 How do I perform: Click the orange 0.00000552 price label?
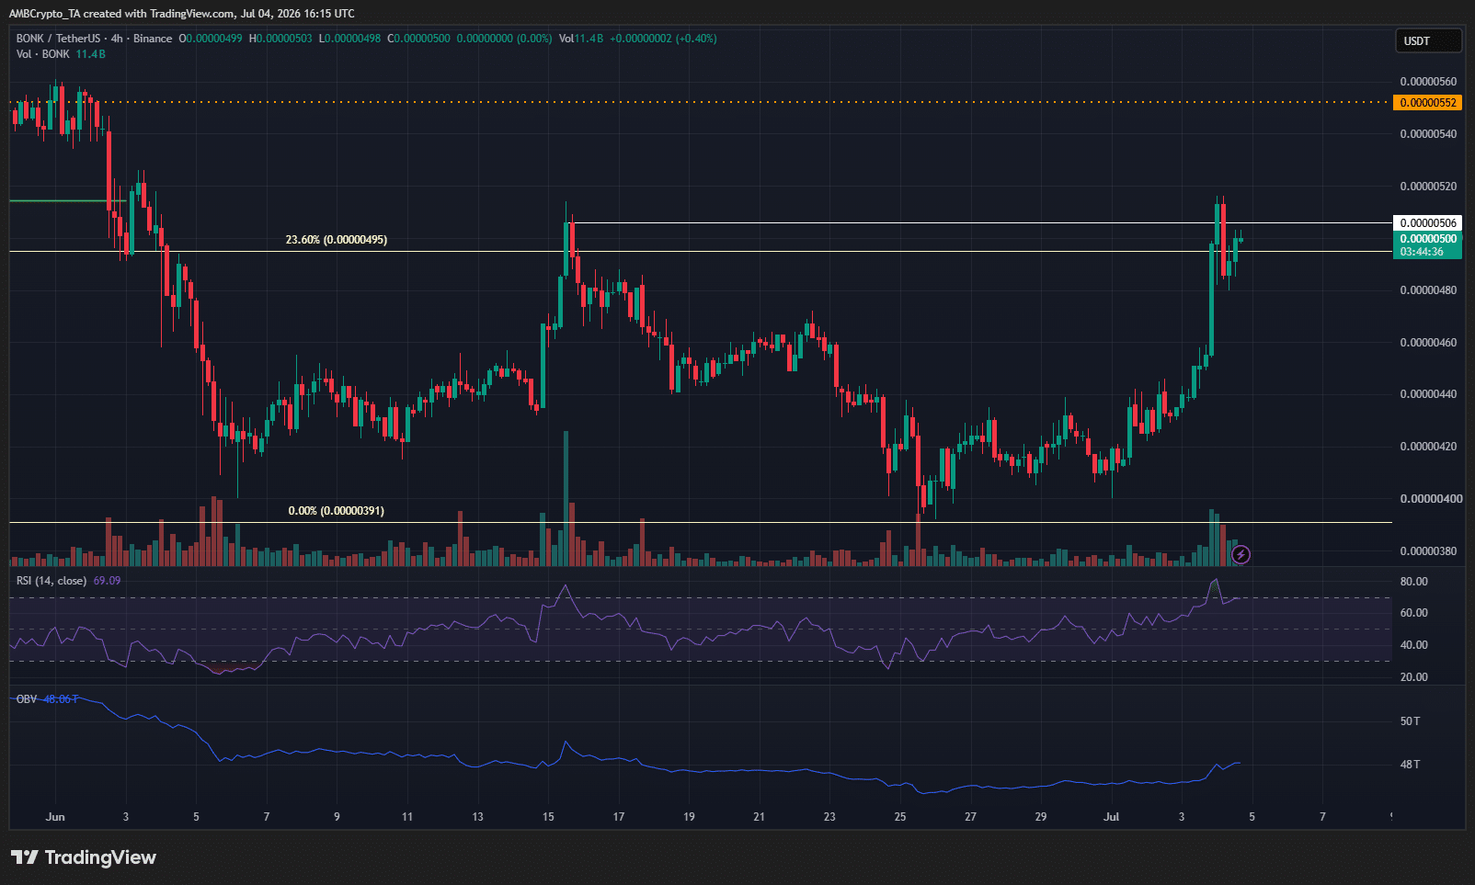tap(1428, 103)
